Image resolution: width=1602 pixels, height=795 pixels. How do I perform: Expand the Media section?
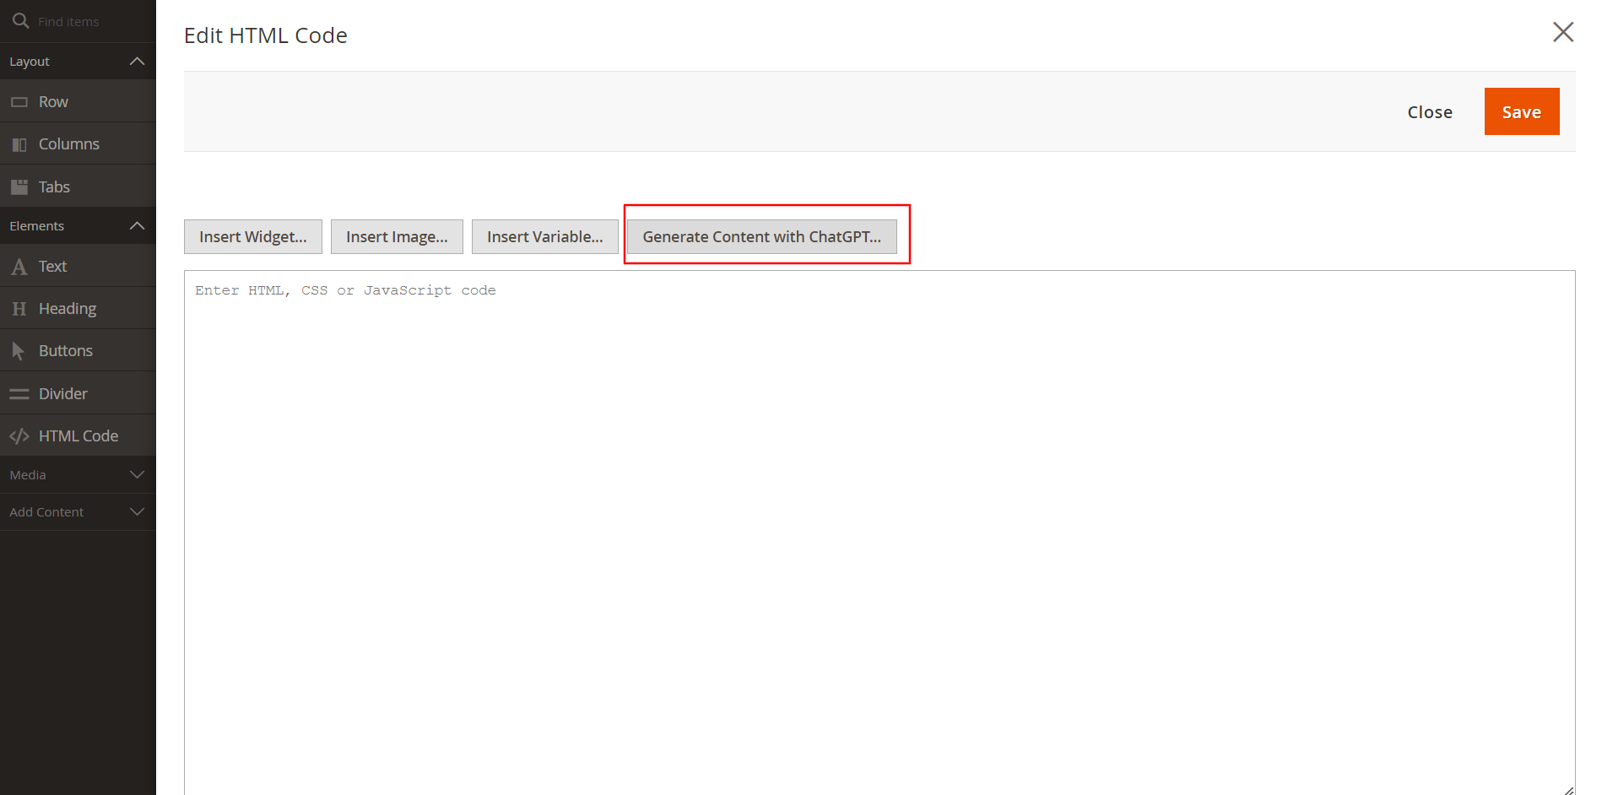coord(137,475)
